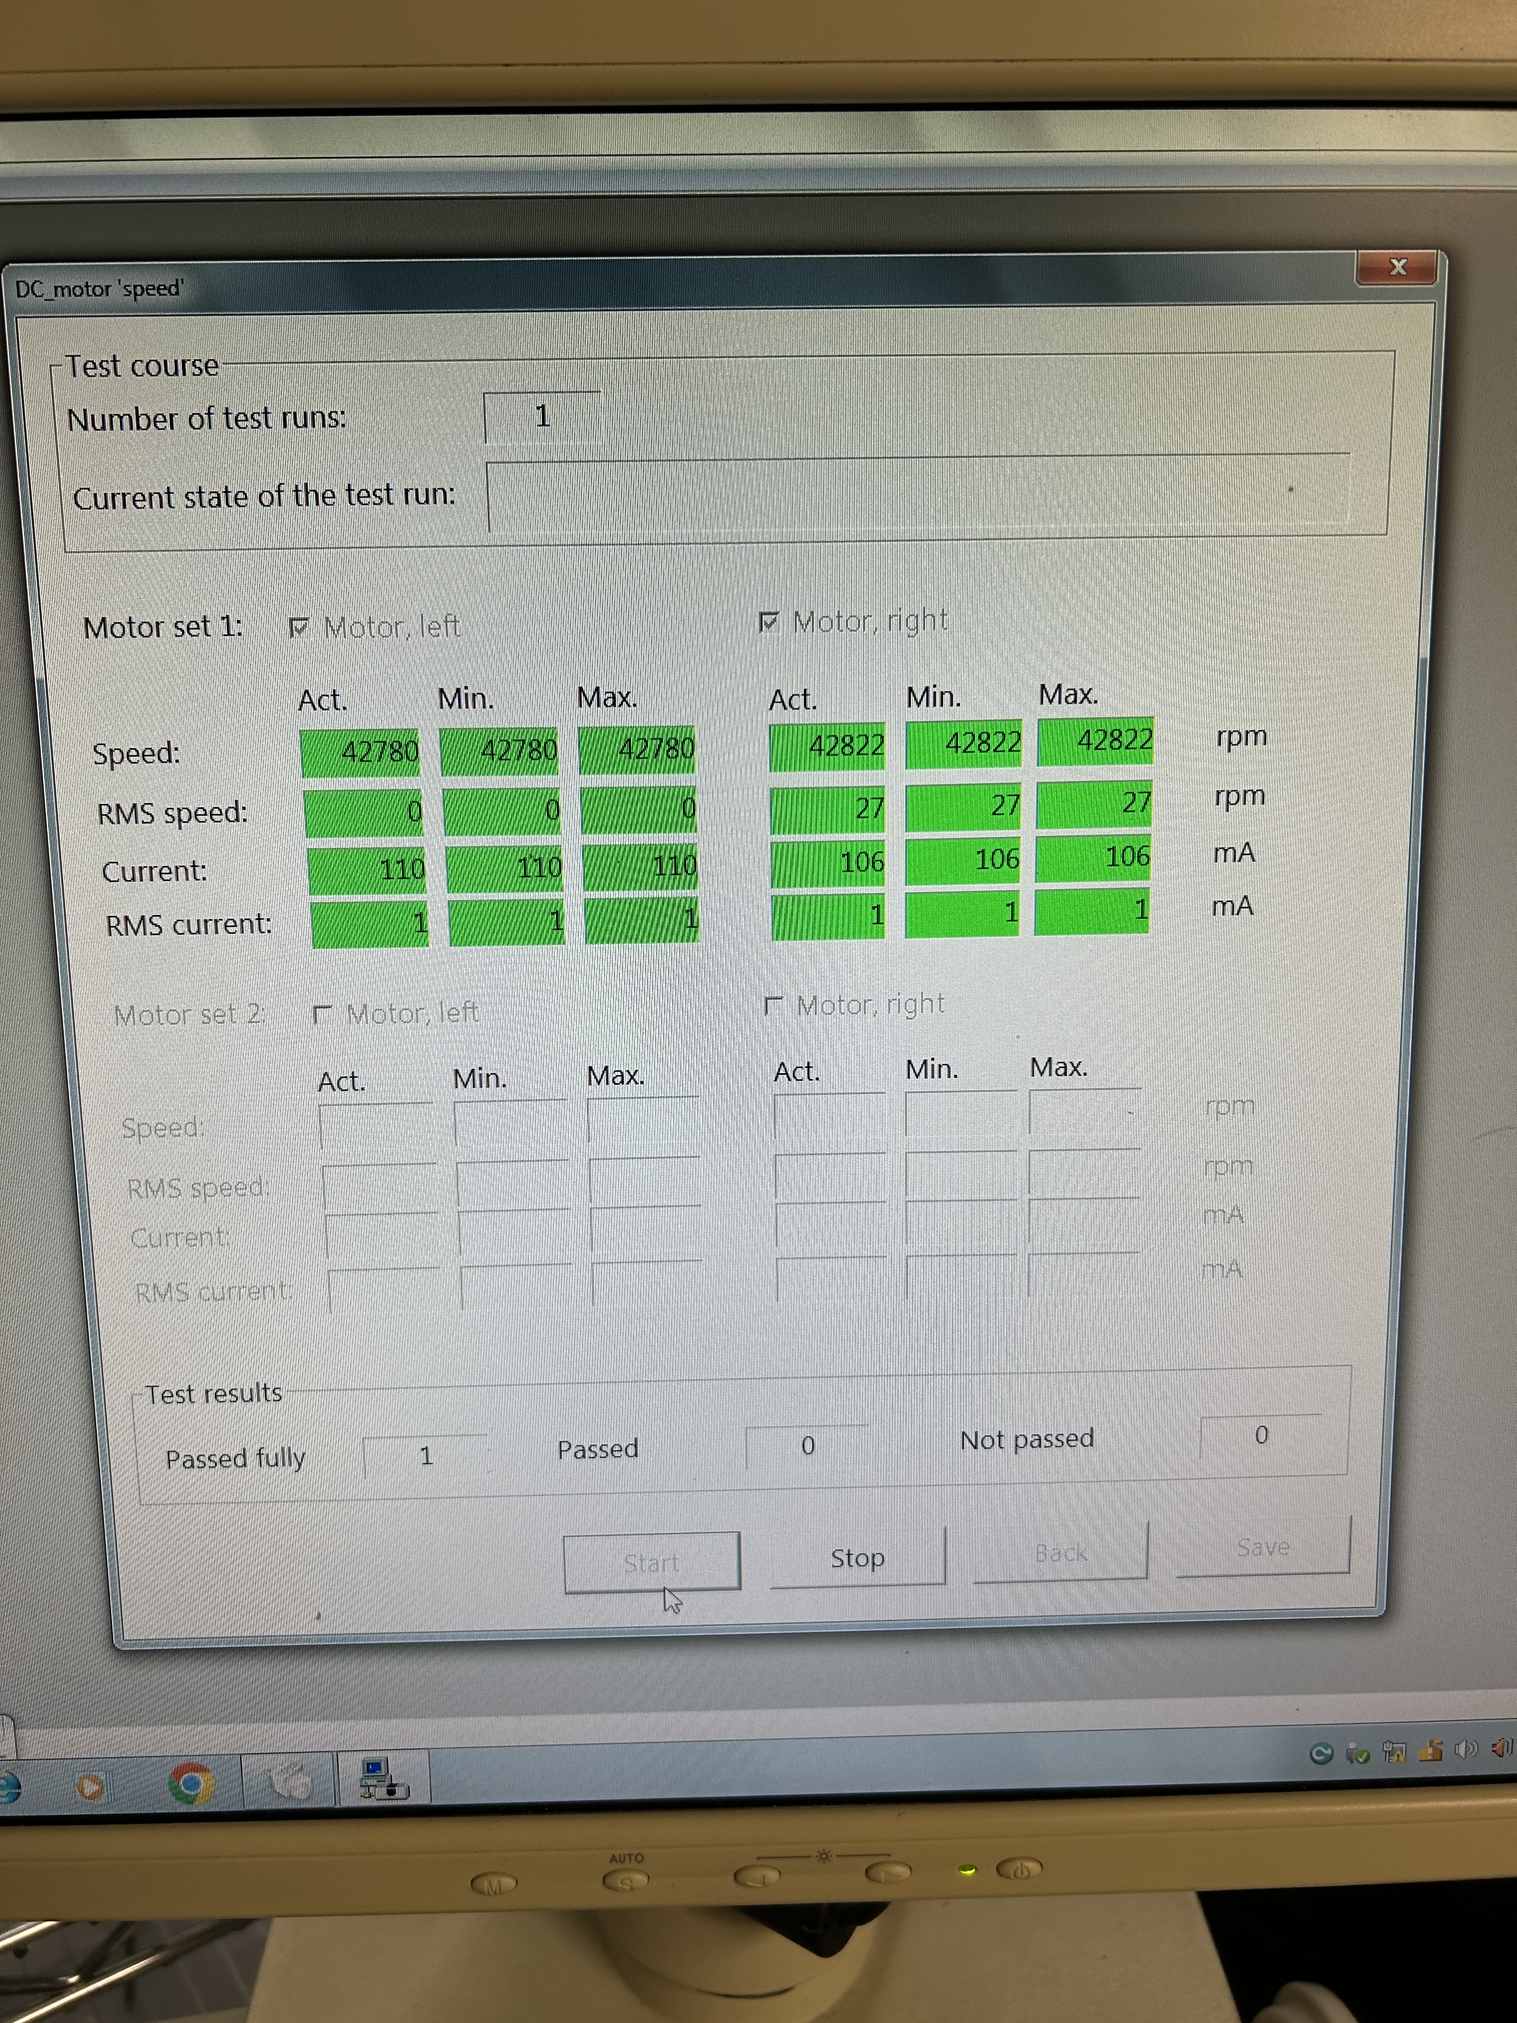This screenshot has width=1517, height=2023.
Task: Click the DC_motor 'speed' window title
Action: click(x=99, y=289)
